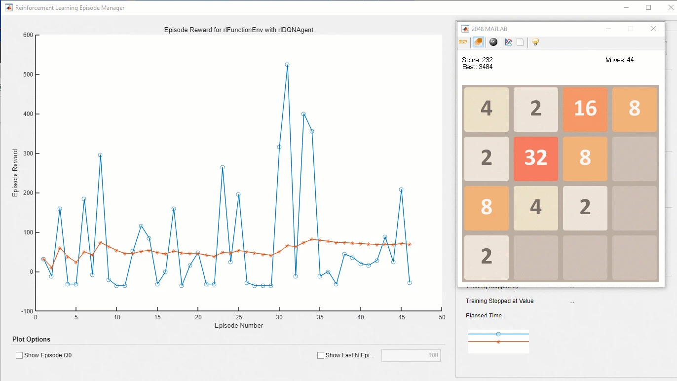Click MATLAB logo in Episode Manager title

[8, 8]
